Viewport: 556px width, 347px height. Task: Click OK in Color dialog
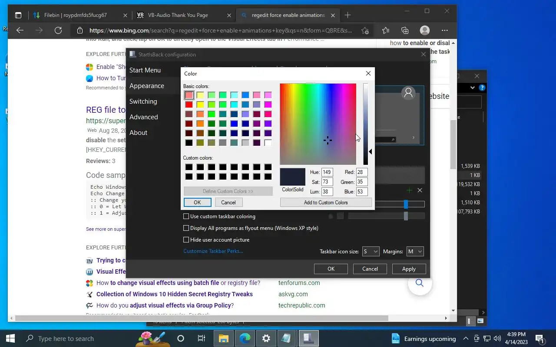coord(197,203)
